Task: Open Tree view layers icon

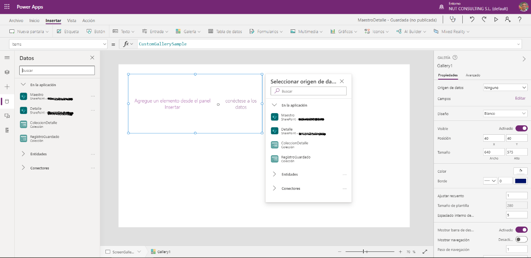Action: click(x=7, y=72)
